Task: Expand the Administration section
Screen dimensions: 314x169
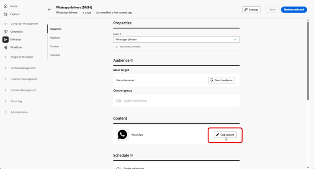Action: 5,112
